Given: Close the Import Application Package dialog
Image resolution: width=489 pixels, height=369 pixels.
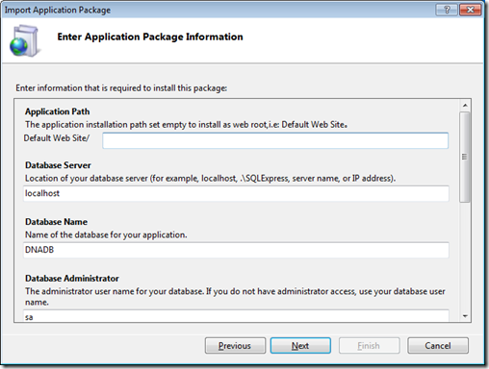Looking at the screenshot, I should click(x=471, y=10).
